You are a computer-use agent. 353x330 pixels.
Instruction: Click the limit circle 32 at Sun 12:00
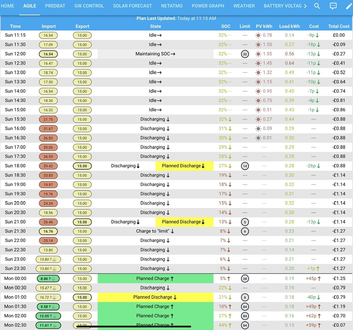click(245, 54)
